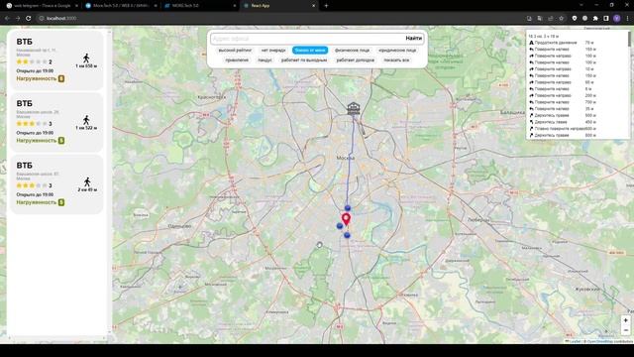The width and height of the screenshot is (634, 357).
Task: Select the 'React App' browser tab
Action: pyautogui.click(x=279, y=6)
